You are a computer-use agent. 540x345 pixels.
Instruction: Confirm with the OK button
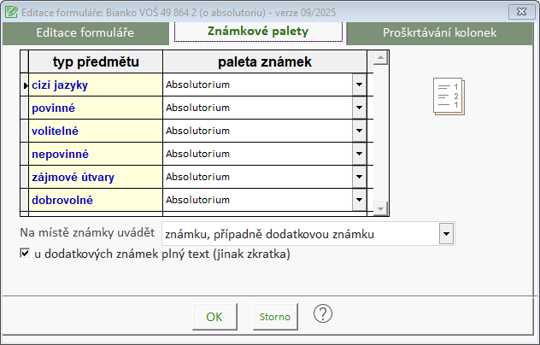(214, 316)
